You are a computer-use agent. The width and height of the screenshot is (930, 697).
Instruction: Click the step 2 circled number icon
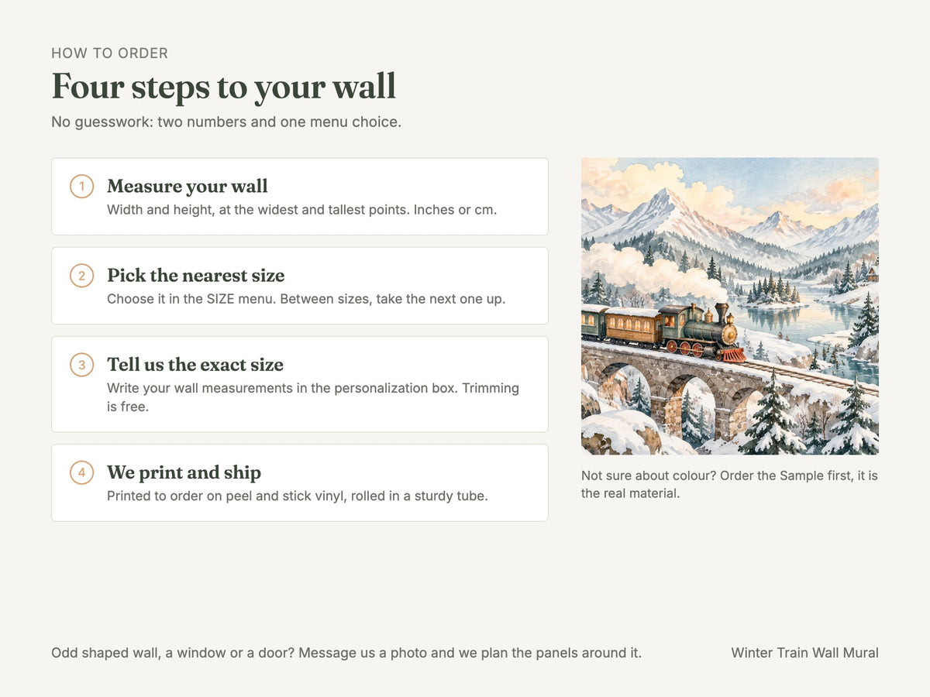tap(81, 276)
